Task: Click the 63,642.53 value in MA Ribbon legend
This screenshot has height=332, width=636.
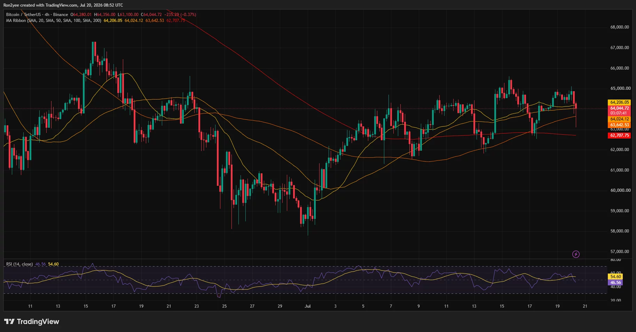Action: 155,21
